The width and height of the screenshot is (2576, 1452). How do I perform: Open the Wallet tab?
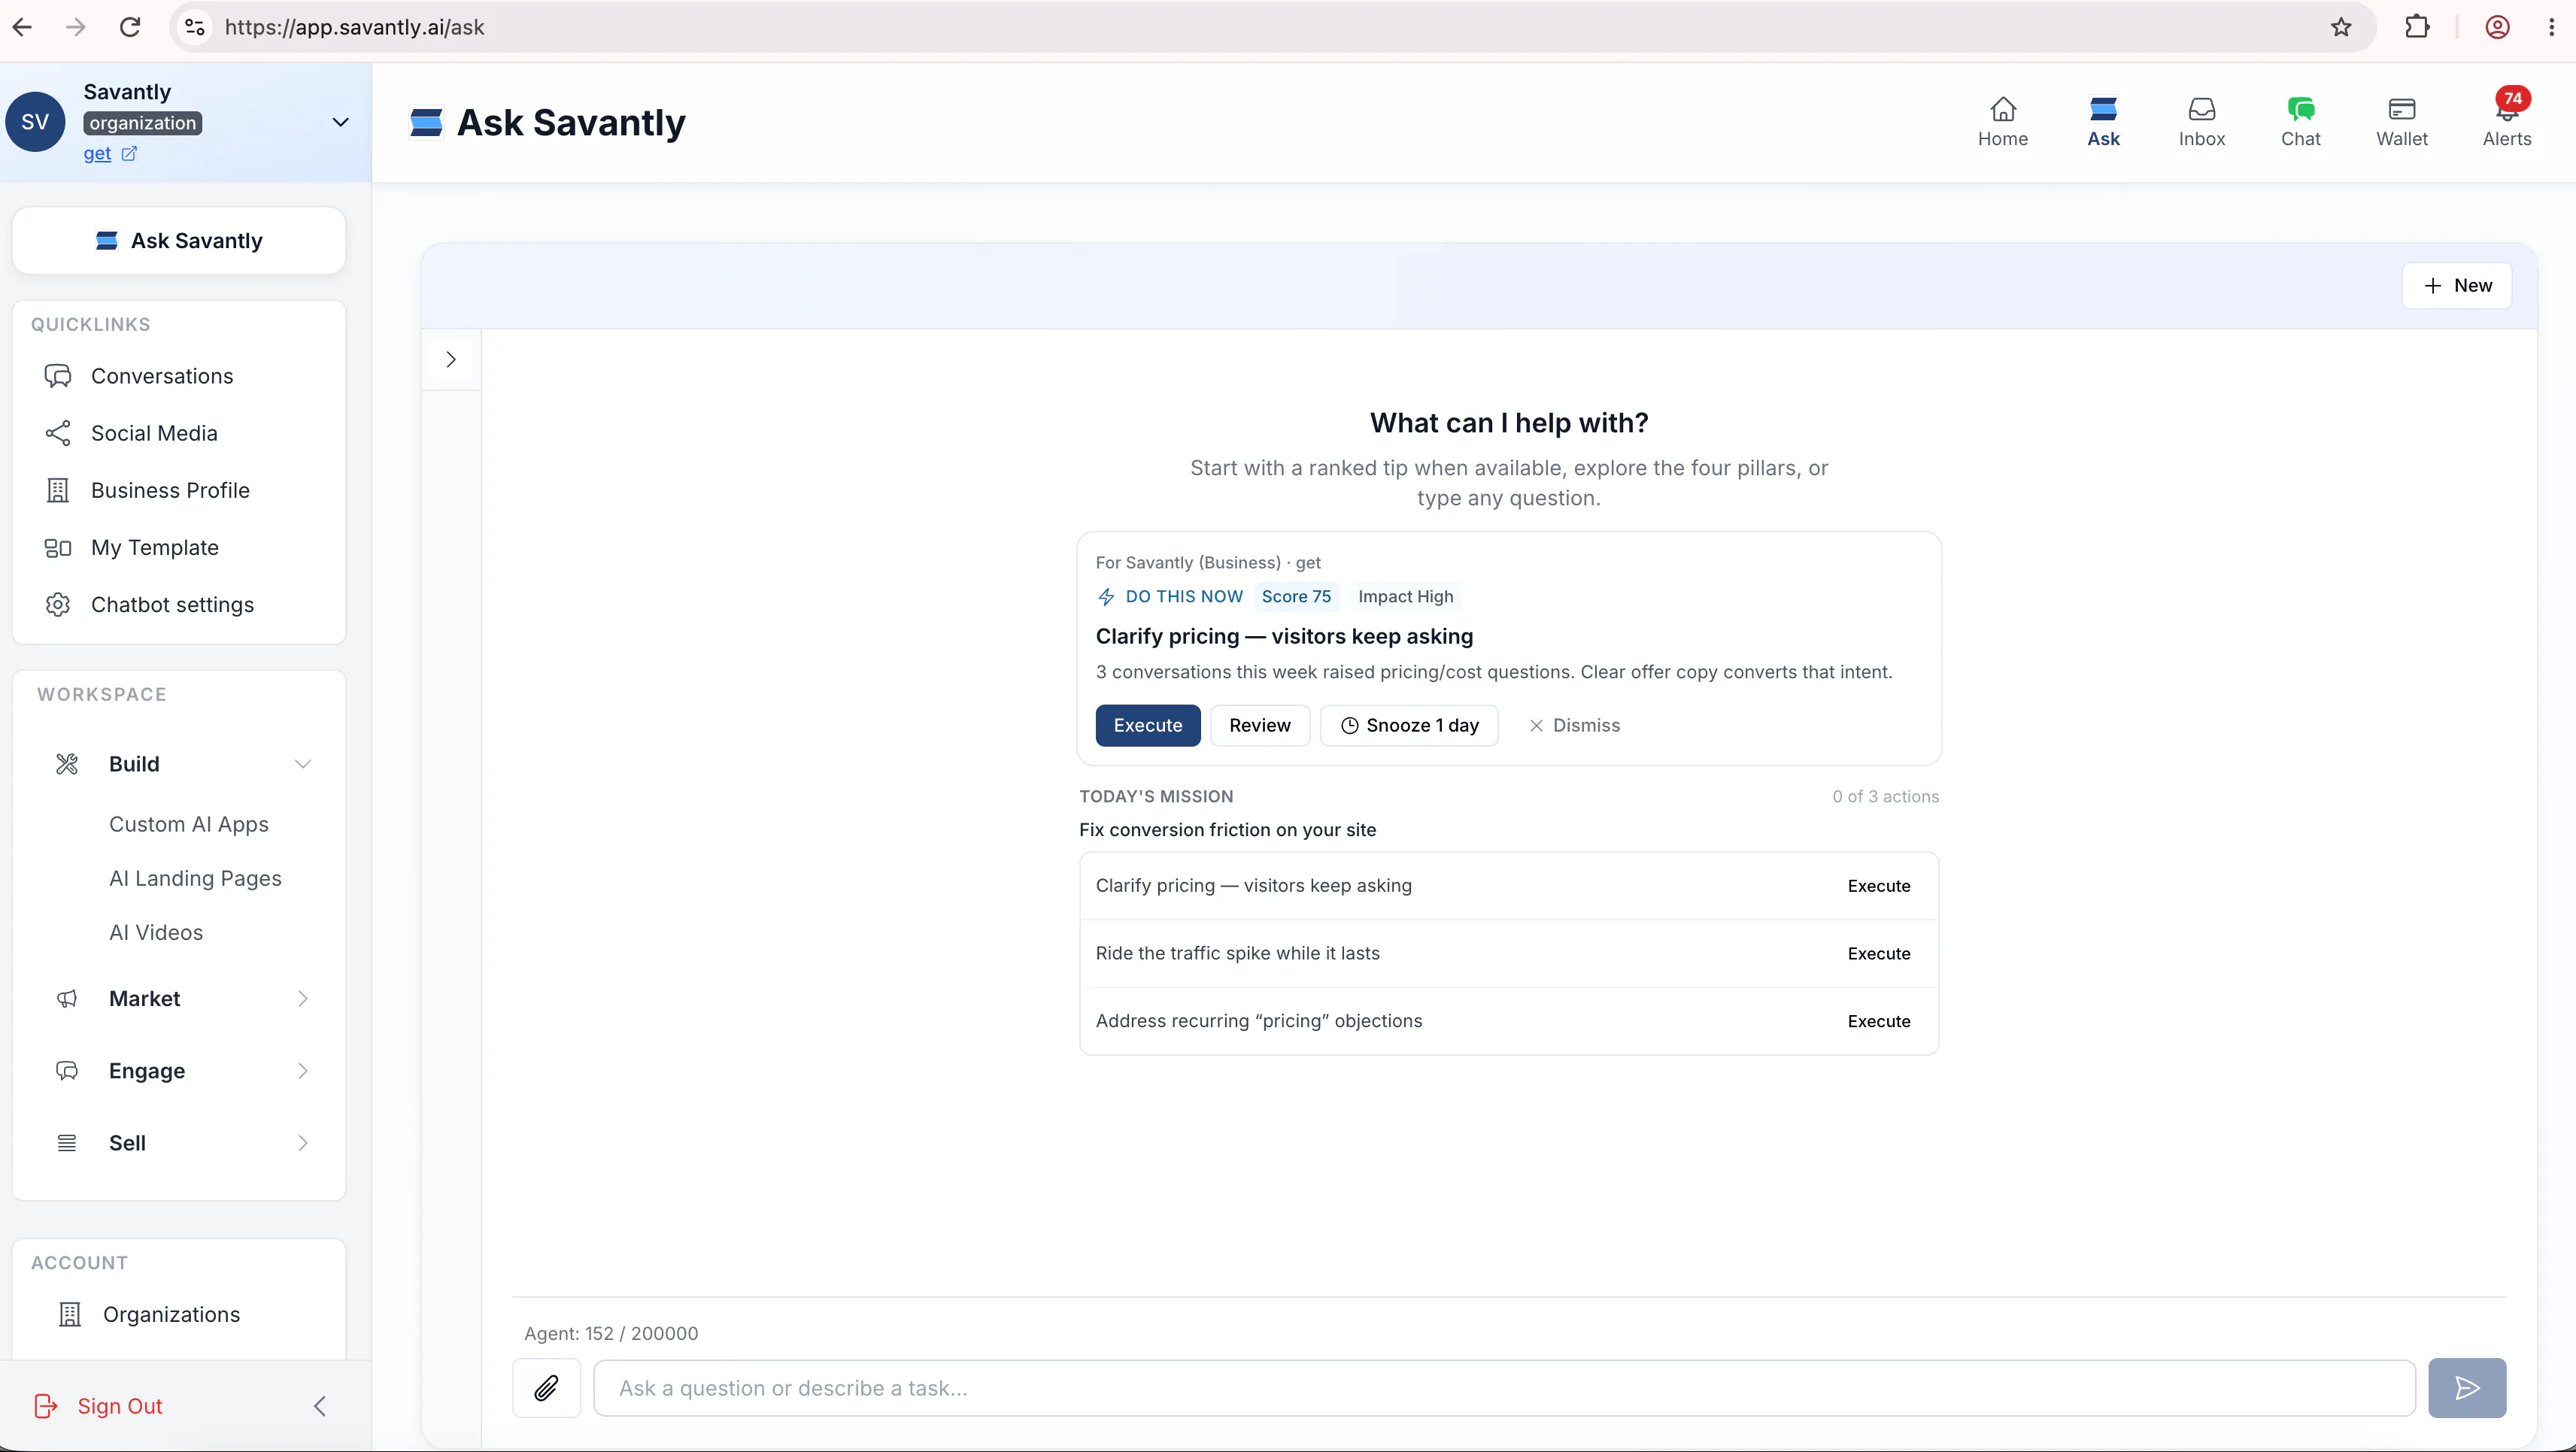(2402, 122)
